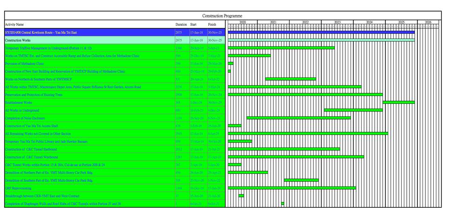Select the Finish column header

212,25
